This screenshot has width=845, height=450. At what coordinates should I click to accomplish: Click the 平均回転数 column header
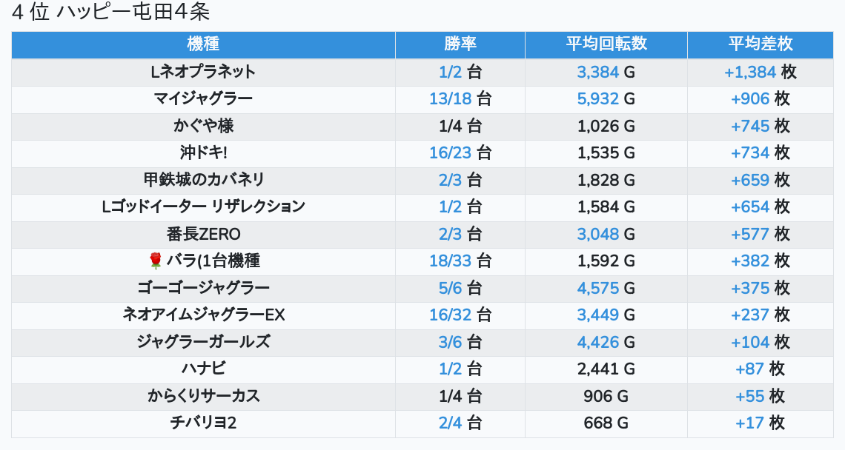pos(606,44)
